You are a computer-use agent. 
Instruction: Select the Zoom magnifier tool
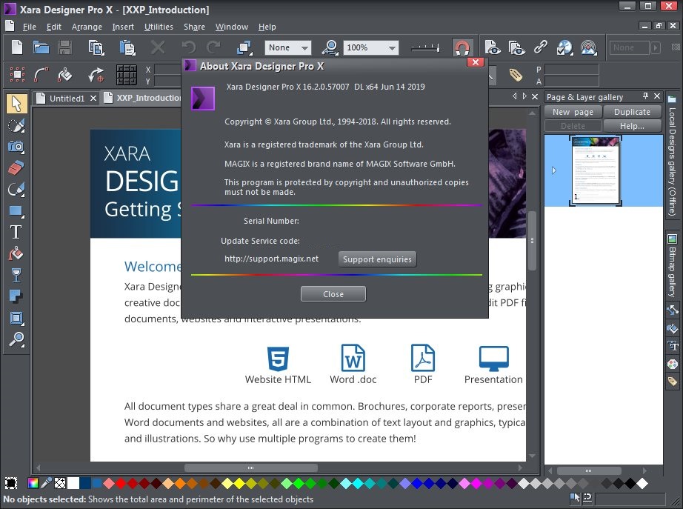coord(16,339)
